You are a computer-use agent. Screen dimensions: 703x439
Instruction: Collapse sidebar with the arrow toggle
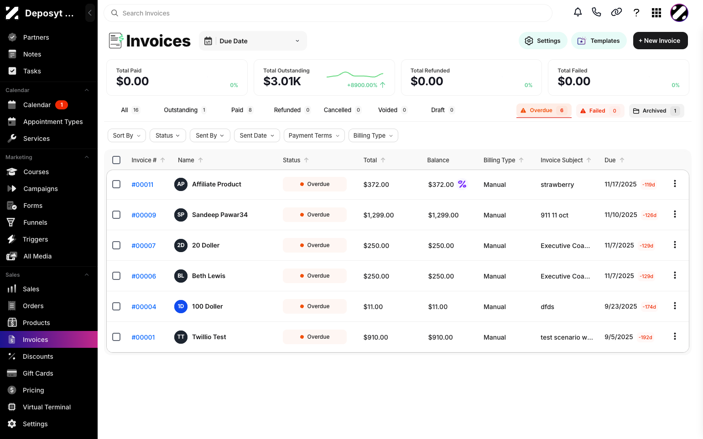point(90,13)
